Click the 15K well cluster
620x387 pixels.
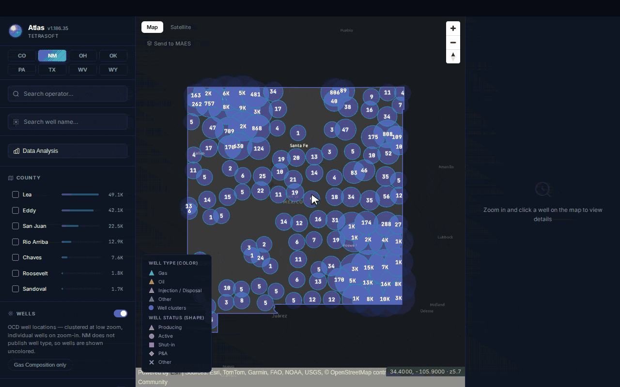[x=369, y=268]
